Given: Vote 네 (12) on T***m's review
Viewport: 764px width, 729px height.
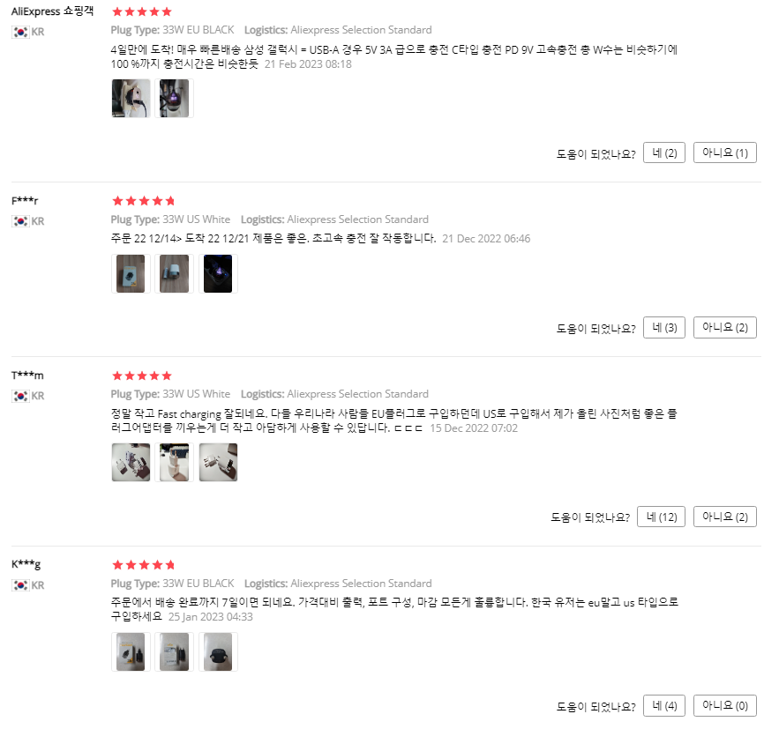Looking at the screenshot, I should 661,517.
